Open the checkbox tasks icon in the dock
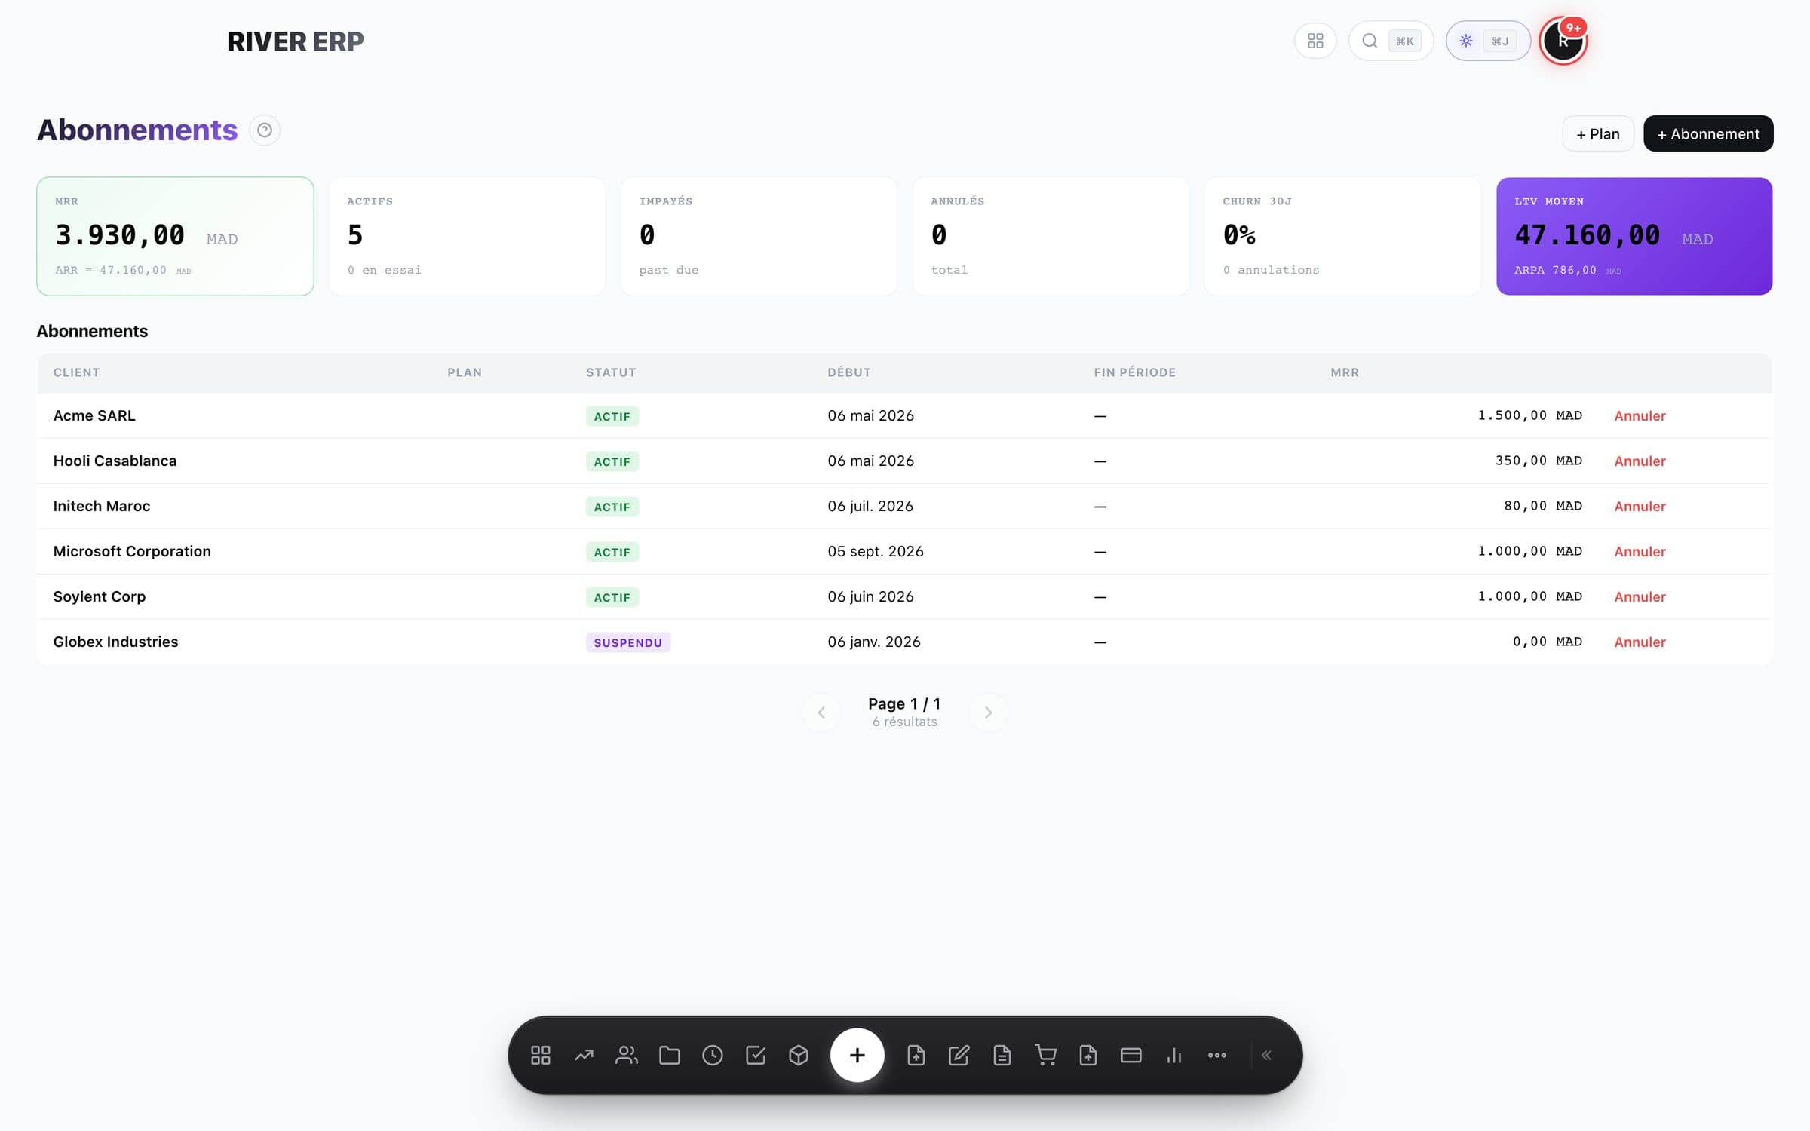Viewport: 1810px width, 1131px height. pyautogui.click(x=756, y=1055)
